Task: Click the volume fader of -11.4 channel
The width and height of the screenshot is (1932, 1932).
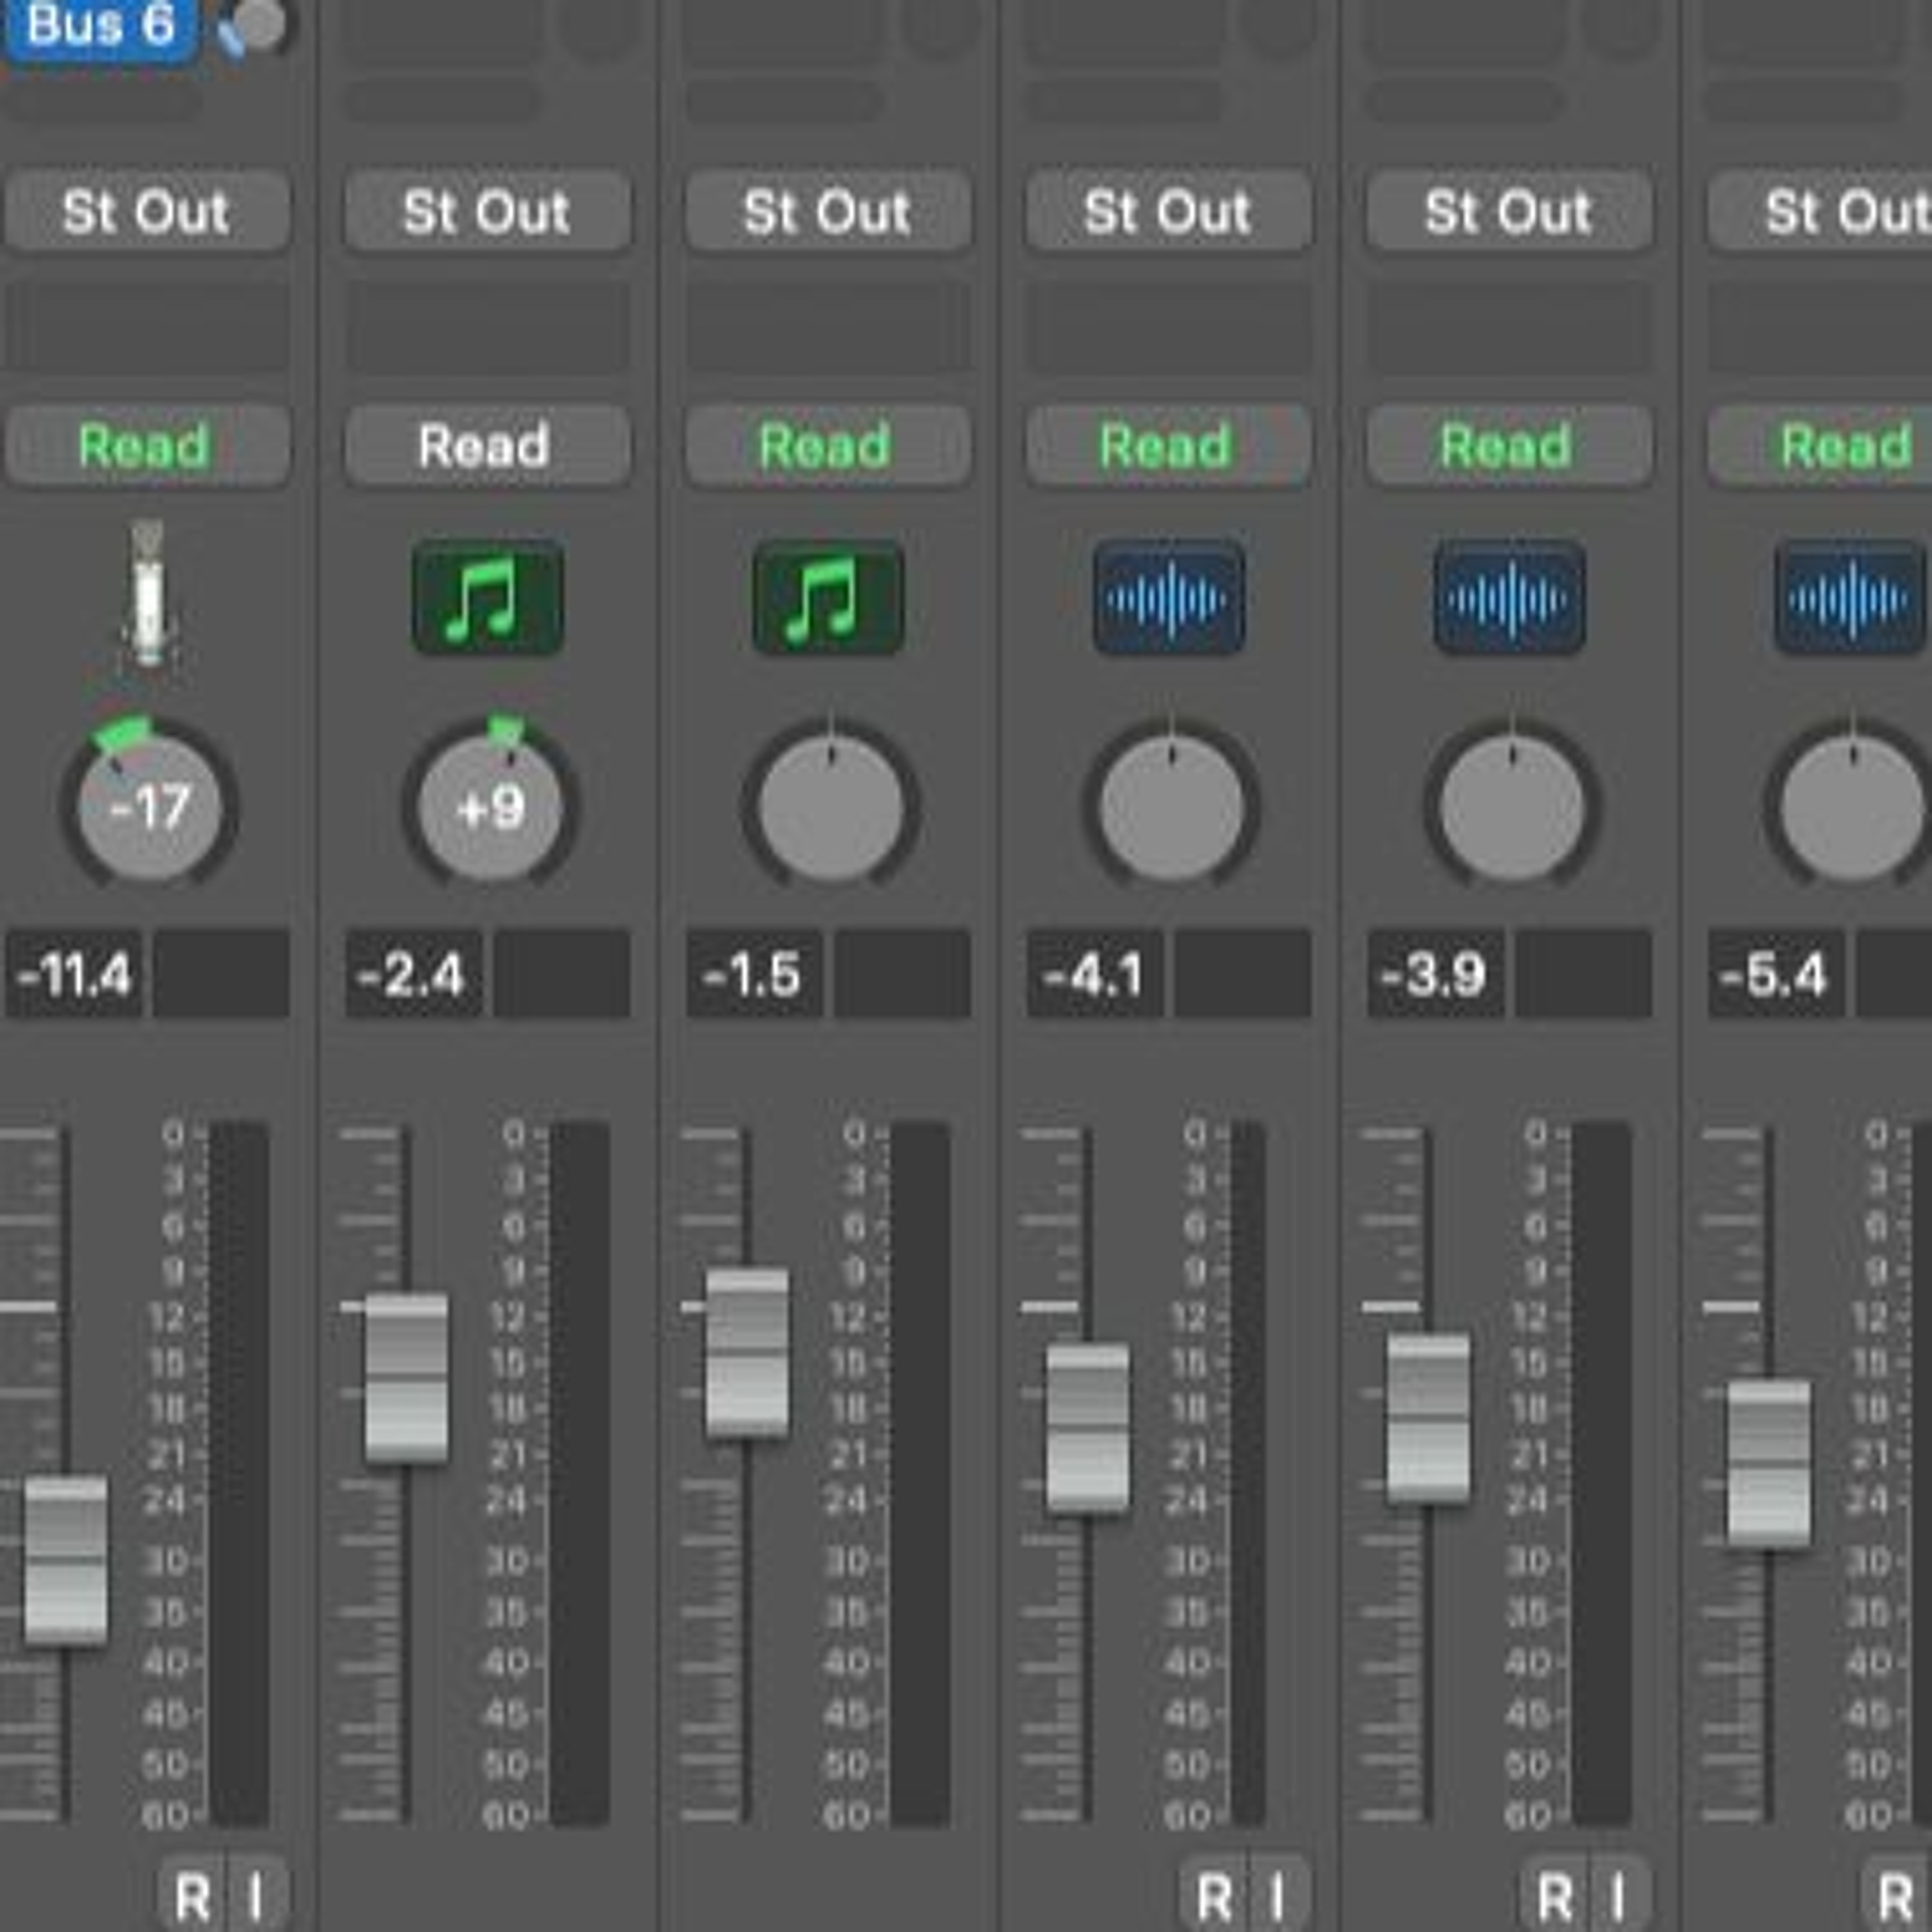Action: click(66, 1560)
